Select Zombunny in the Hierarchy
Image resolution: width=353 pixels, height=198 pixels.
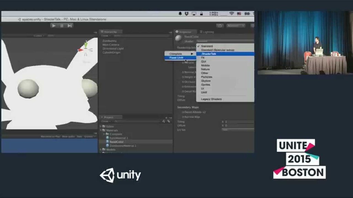point(109,41)
